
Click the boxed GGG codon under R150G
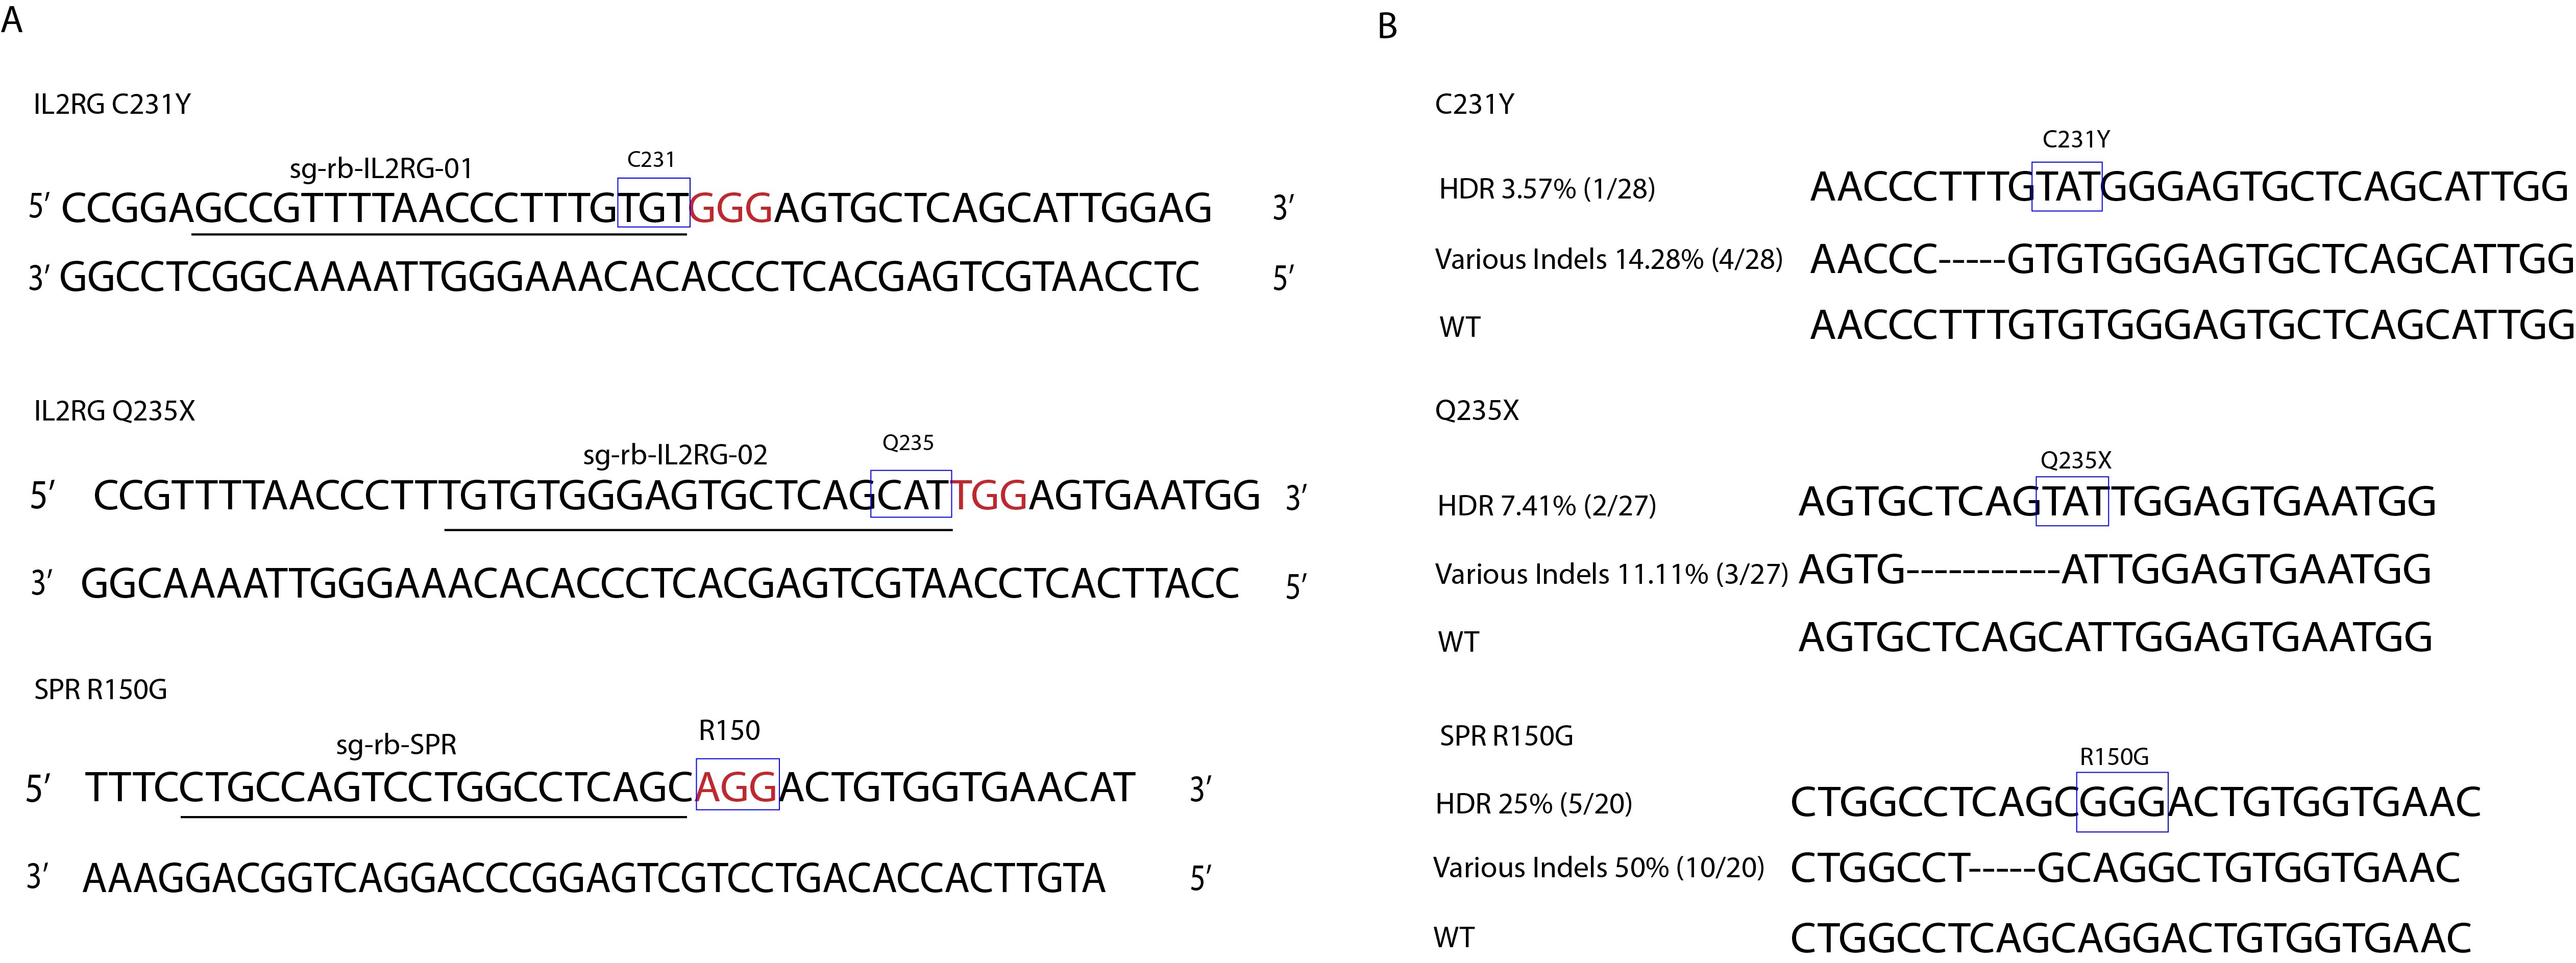pos(2122,802)
